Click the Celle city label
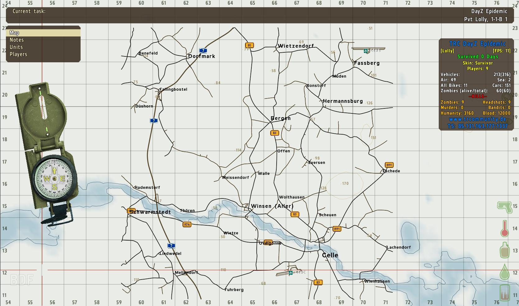 tap(330, 255)
